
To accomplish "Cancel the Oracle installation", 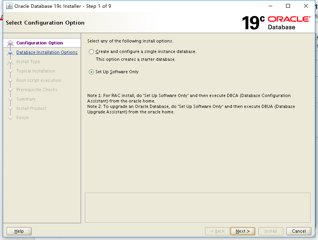I will [x=299, y=231].
